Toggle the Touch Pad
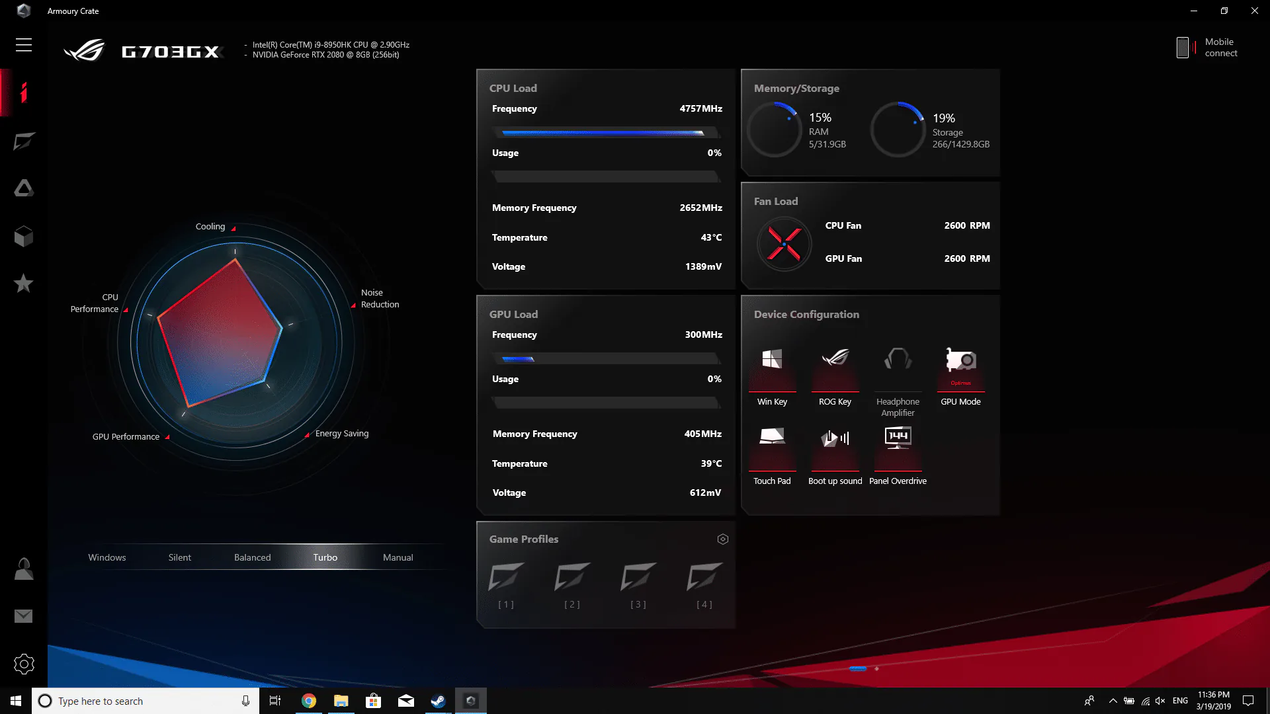The height and width of the screenshot is (714, 1270). click(772, 456)
